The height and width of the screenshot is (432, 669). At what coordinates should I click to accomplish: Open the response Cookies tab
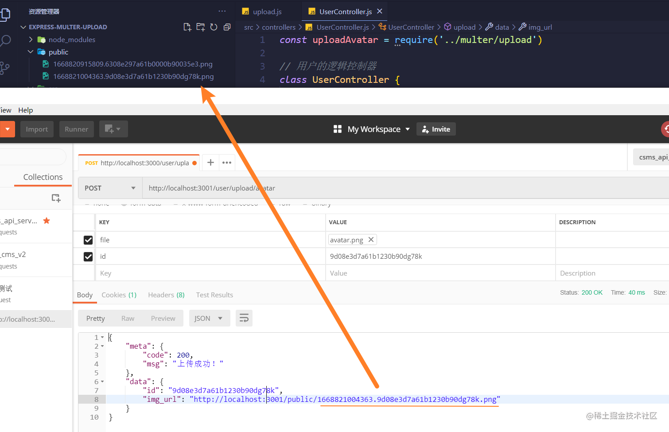pos(119,295)
